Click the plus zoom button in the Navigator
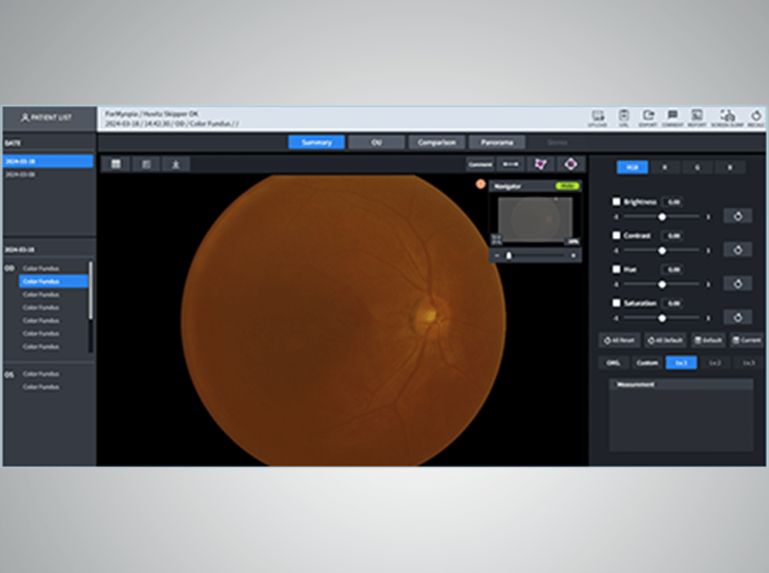 (x=573, y=256)
